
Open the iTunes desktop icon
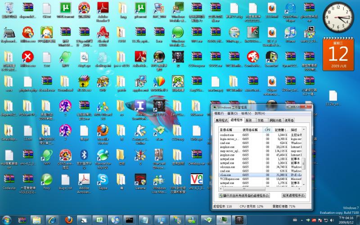click(x=291, y=32)
